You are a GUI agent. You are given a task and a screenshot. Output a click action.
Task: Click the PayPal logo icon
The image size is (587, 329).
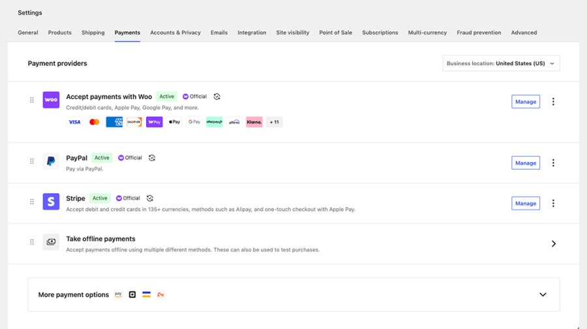tap(51, 161)
